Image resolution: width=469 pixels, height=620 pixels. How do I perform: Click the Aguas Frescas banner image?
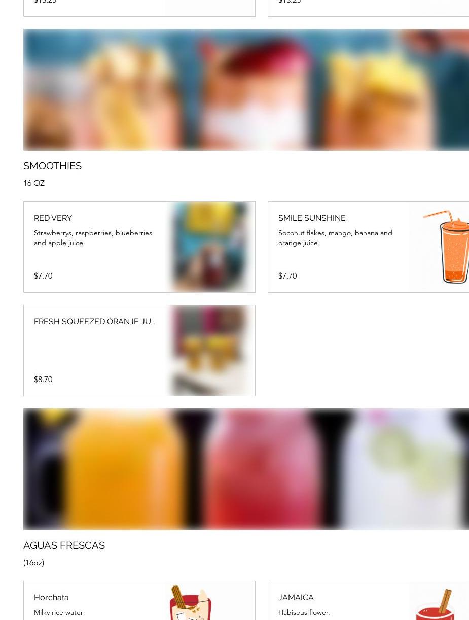click(246, 469)
